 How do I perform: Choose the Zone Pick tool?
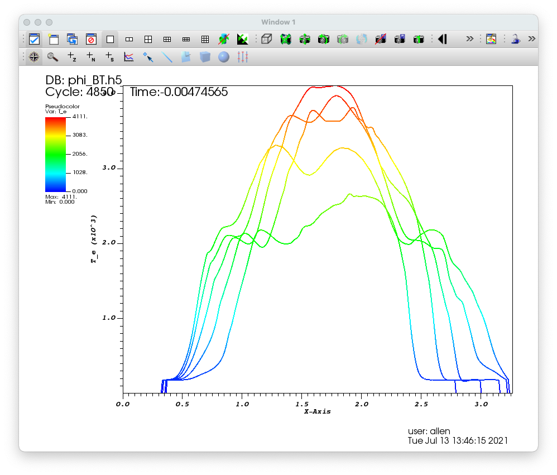pos(72,57)
